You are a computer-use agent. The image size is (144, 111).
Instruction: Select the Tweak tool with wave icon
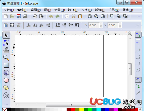[6, 50]
